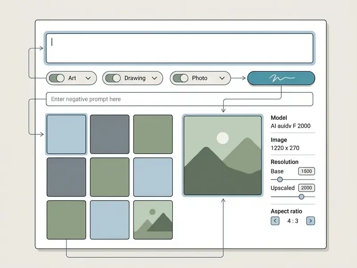Screen dimensions: 357x268
Task: Click the model name 'AI auidv F 2000'
Action: [x=291, y=126]
